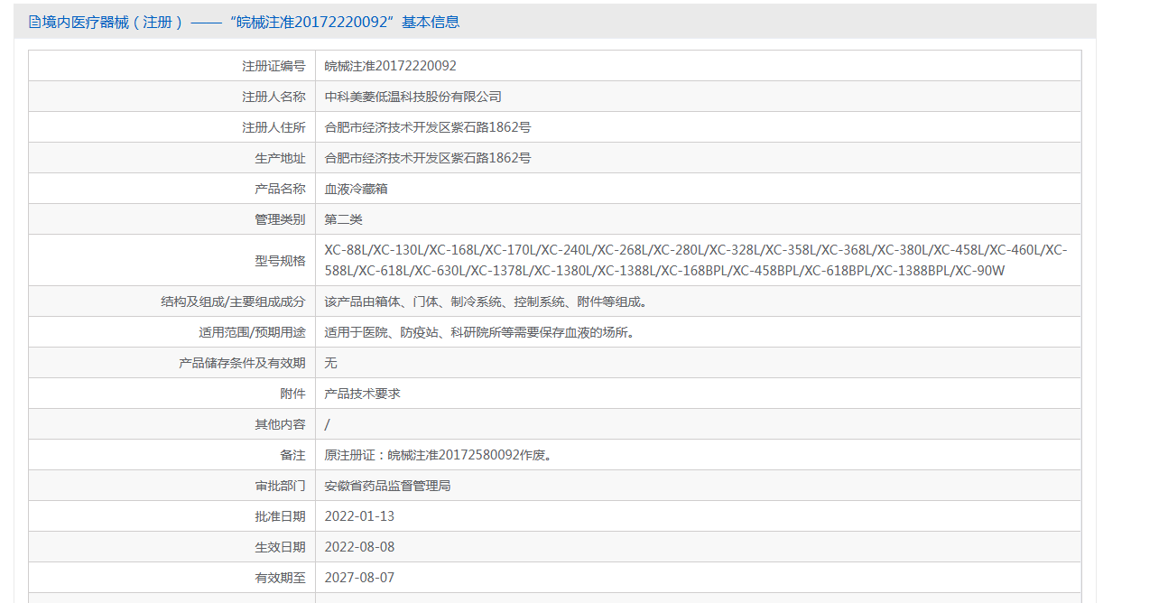
Task: Click product name value 血液冷藏箱
Action: 357,189
